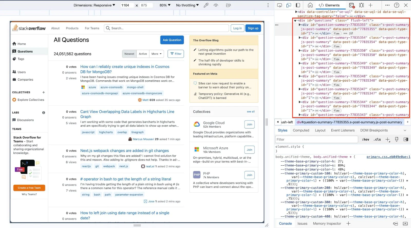The width and height of the screenshot is (411, 228).
Task: Switch to the Elements tab
Action: click(x=329, y=5)
